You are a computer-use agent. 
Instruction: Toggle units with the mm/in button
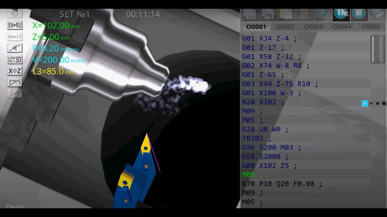[x=15, y=36]
